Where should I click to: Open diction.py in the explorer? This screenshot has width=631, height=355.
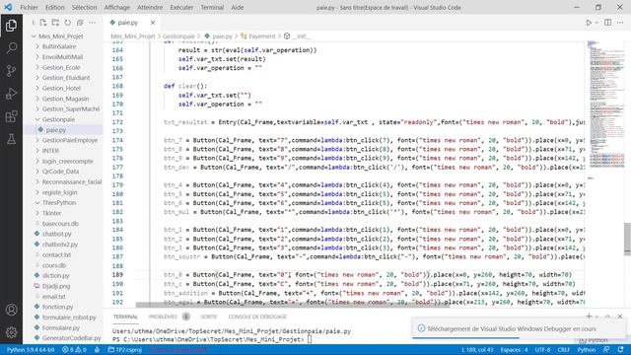[x=55, y=276]
